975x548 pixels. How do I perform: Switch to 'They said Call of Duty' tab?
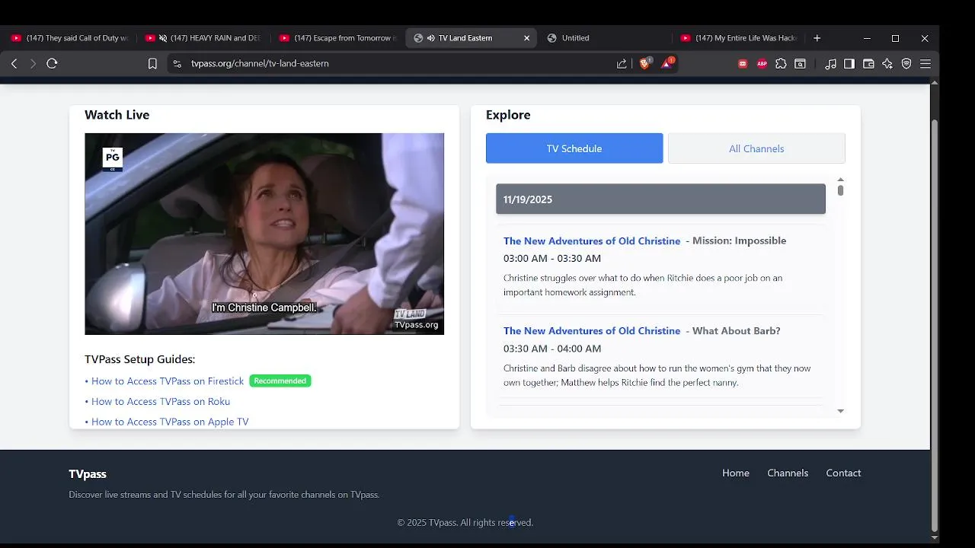click(70, 38)
